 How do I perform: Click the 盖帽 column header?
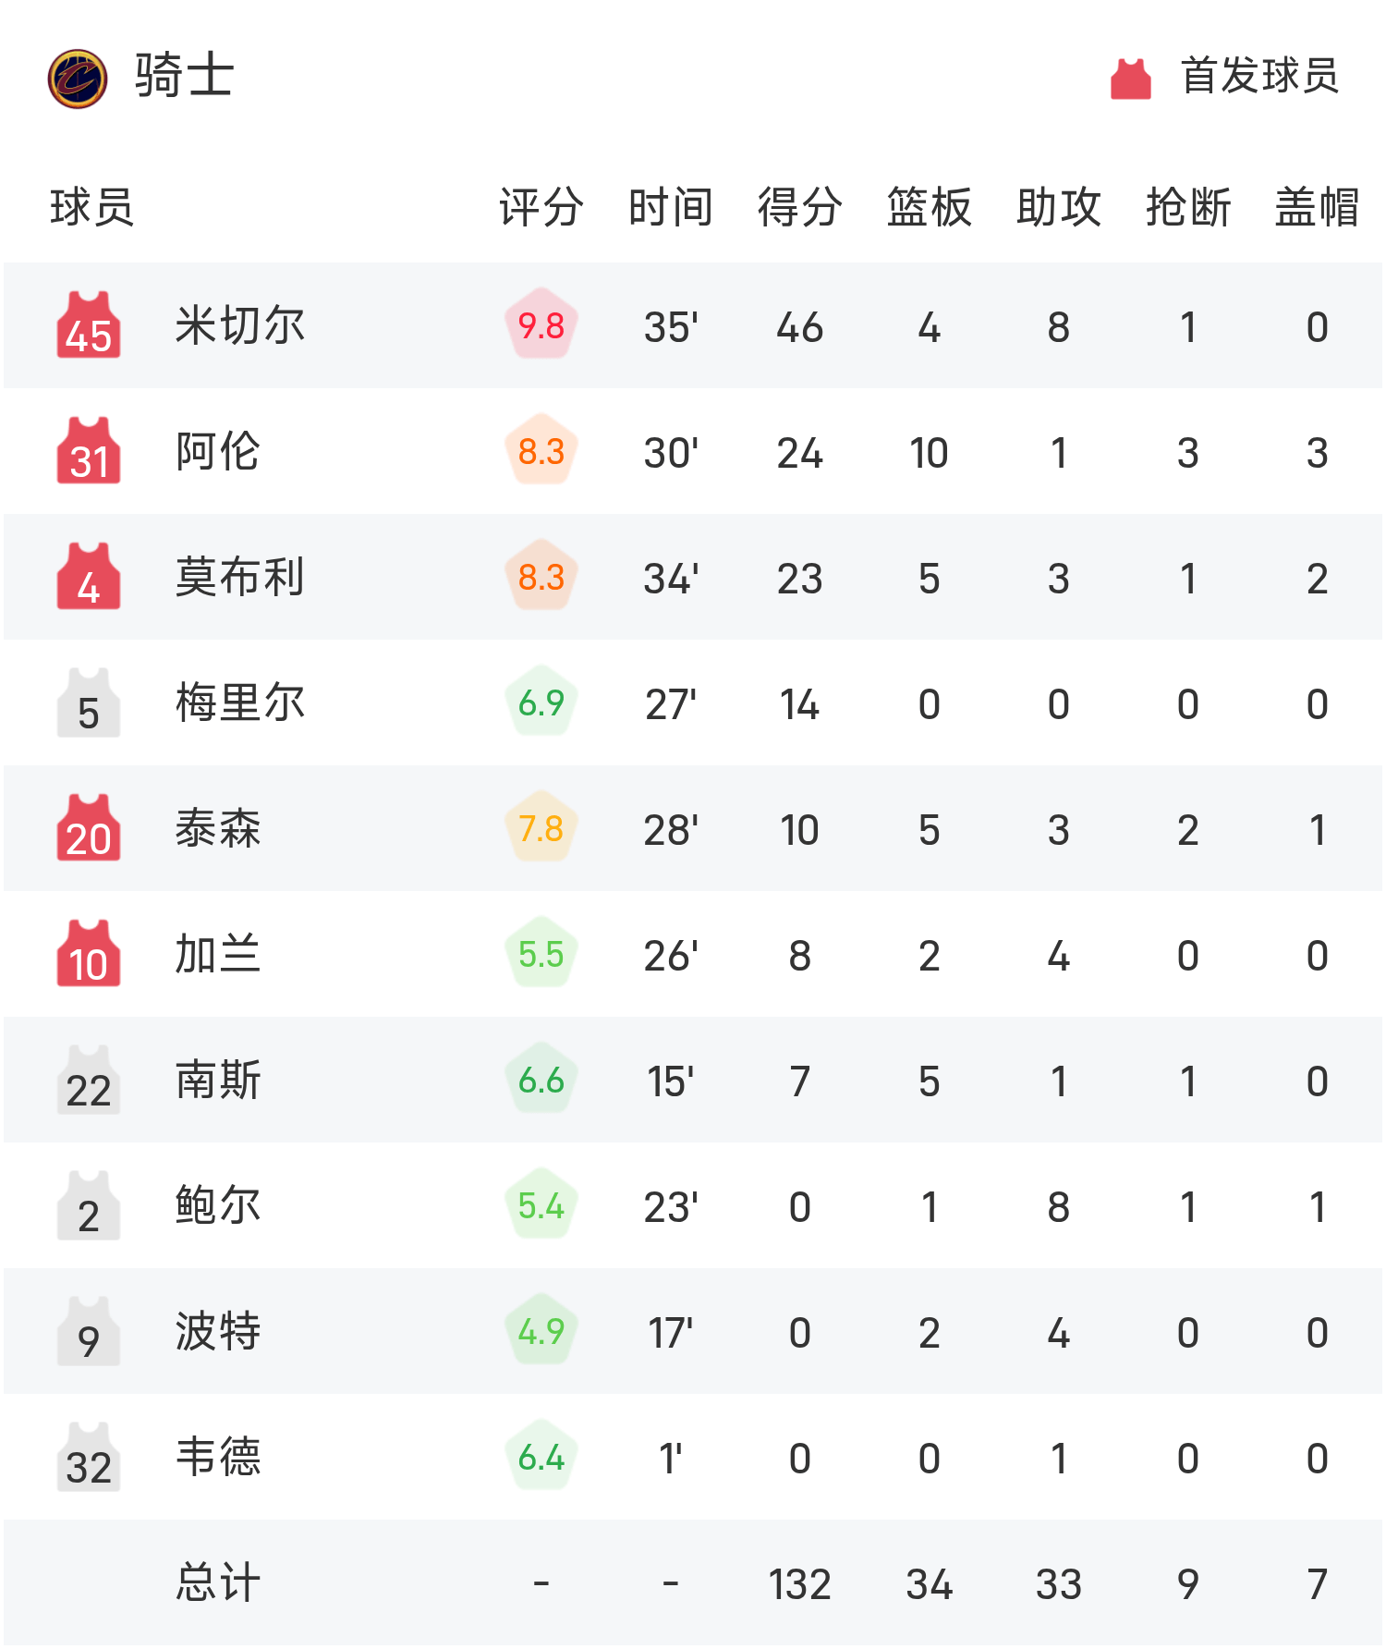pos(1318,207)
